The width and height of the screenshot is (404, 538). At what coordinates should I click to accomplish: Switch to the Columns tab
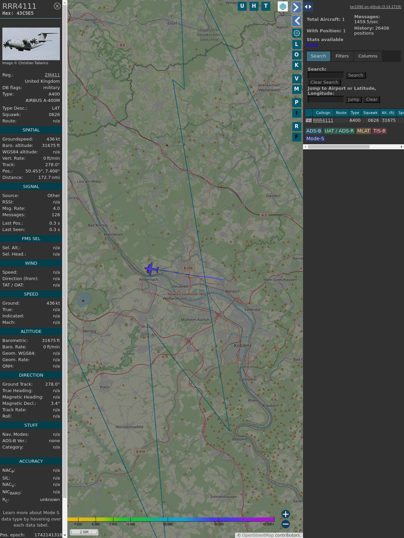point(368,56)
